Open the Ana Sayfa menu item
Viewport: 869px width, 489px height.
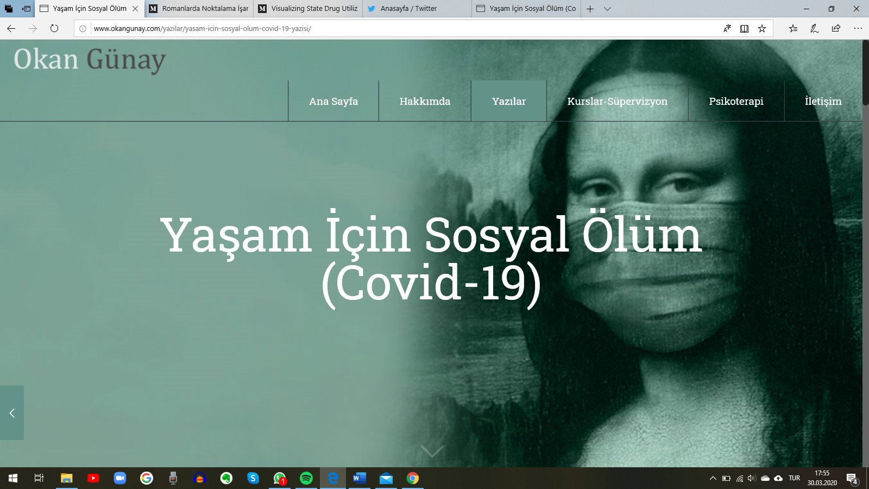pos(333,101)
